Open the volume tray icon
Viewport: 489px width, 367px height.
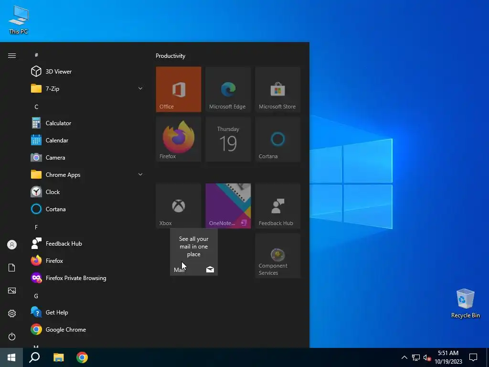click(x=427, y=357)
